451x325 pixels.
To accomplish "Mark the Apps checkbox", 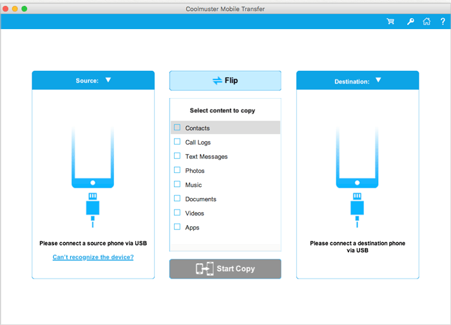I will point(177,227).
